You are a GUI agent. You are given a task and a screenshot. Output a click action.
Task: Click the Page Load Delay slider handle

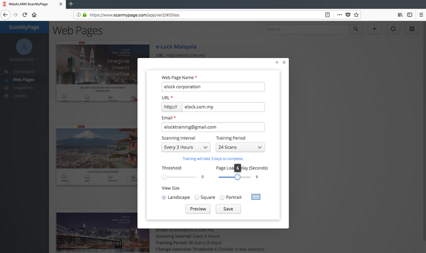click(x=237, y=177)
